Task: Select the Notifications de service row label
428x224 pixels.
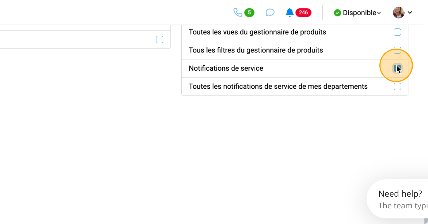Action: point(226,68)
